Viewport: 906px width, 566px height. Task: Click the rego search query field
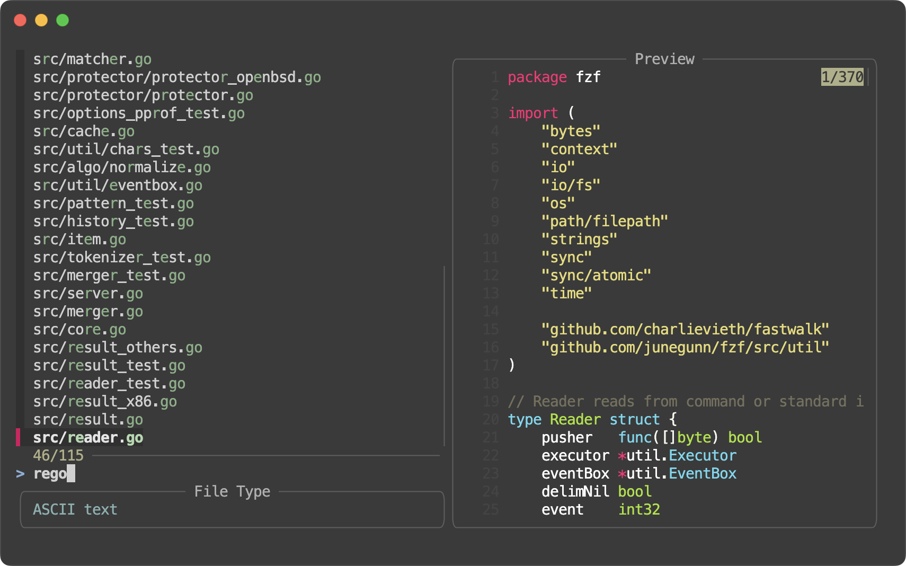coord(51,474)
